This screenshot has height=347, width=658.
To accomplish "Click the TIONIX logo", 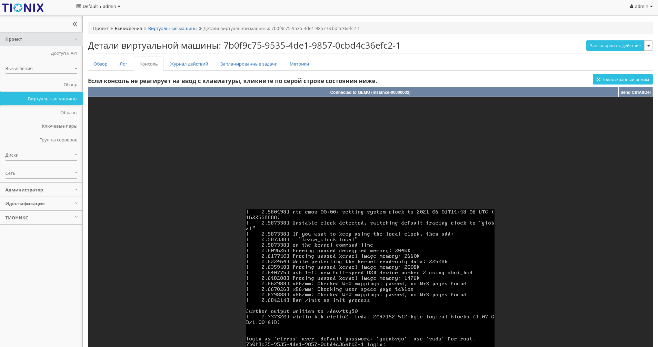I will 23,8.
